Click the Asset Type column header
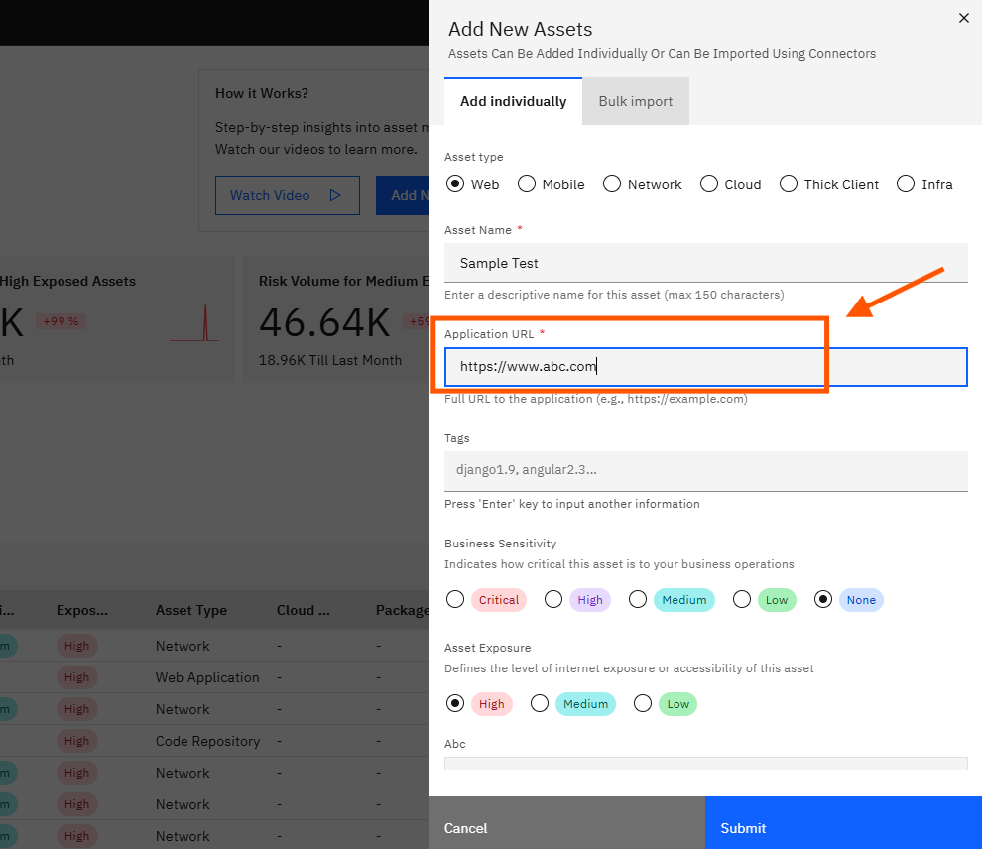This screenshot has width=982, height=849. click(x=191, y=610)
